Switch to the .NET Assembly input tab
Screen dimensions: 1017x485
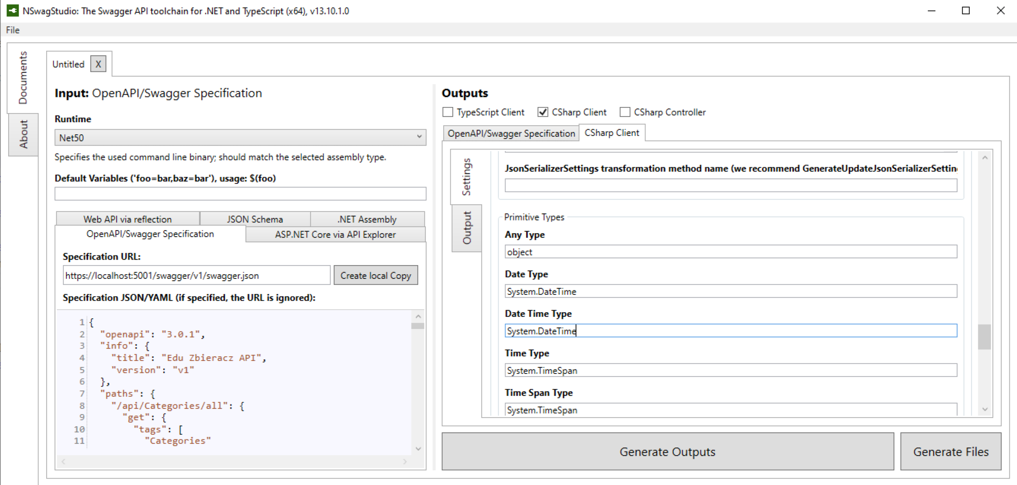[x=368, y=219]
